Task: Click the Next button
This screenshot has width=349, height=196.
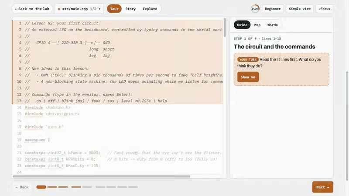Action: pyautogui.click(x=322, y=187)
